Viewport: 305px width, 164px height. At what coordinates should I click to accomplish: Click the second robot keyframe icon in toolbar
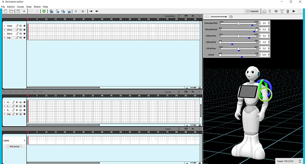click(58, 11)
